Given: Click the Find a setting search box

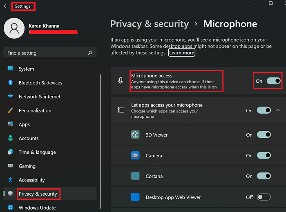Looking at the screenshot, I should 45,53.
